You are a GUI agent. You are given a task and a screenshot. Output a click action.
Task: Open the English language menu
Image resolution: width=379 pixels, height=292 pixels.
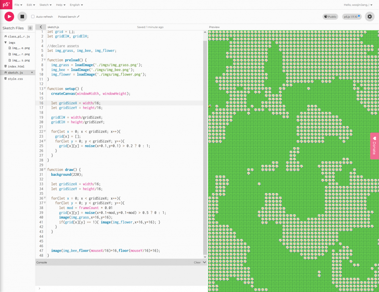click(x=76, y=5)
